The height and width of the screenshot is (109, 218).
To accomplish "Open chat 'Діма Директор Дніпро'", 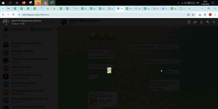I will pos(29,84).
